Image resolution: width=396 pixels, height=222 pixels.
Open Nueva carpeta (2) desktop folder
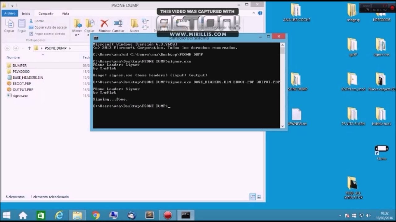click(x=381, y=82)
